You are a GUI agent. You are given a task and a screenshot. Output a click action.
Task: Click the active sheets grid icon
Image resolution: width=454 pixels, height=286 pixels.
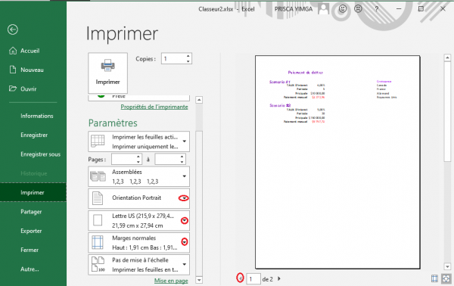(98, 141)
